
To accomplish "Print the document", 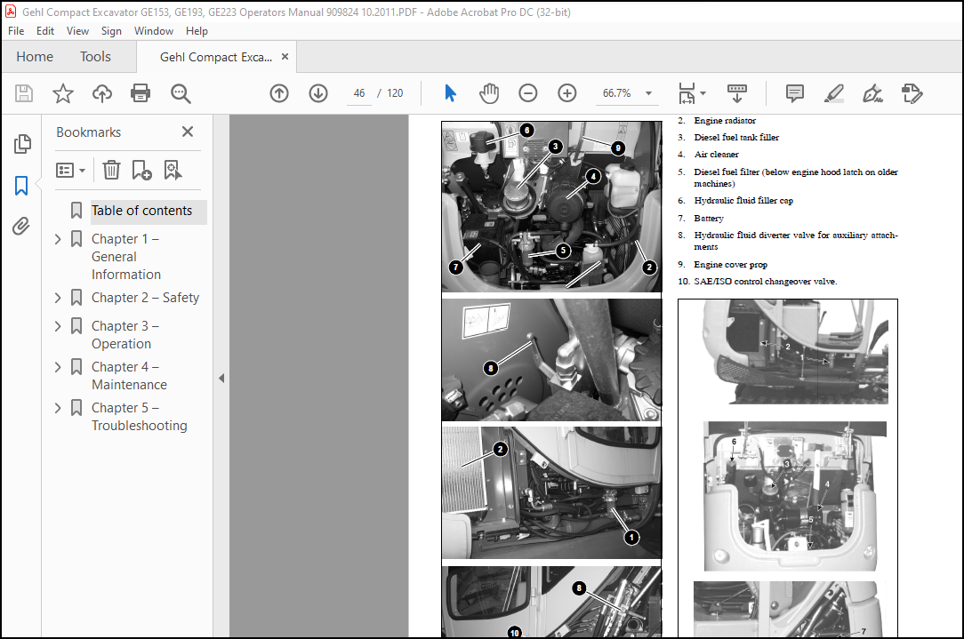I will pyautogui.click(x=141, y=93).
